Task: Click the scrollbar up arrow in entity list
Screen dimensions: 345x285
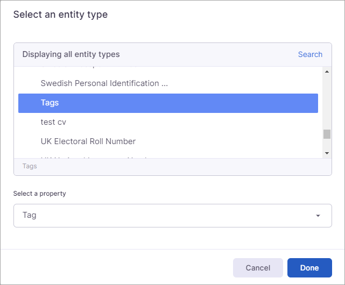Action: click(327, 71)
